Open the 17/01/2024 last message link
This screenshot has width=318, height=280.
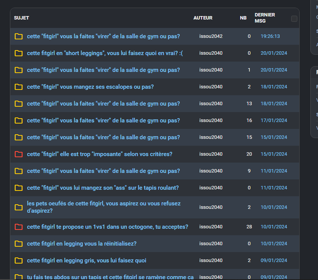(274, 120)
